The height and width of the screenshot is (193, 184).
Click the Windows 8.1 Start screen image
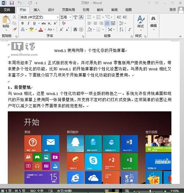point(90,147)
